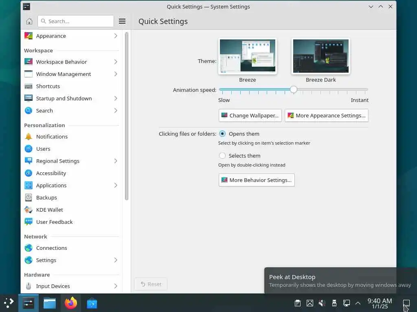Screen dimensions: 417x312
Task: Click the Applications grid icon
Action: point(29,185)
